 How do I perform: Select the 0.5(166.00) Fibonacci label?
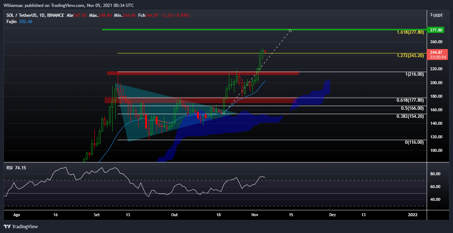(x=412, y=108)
